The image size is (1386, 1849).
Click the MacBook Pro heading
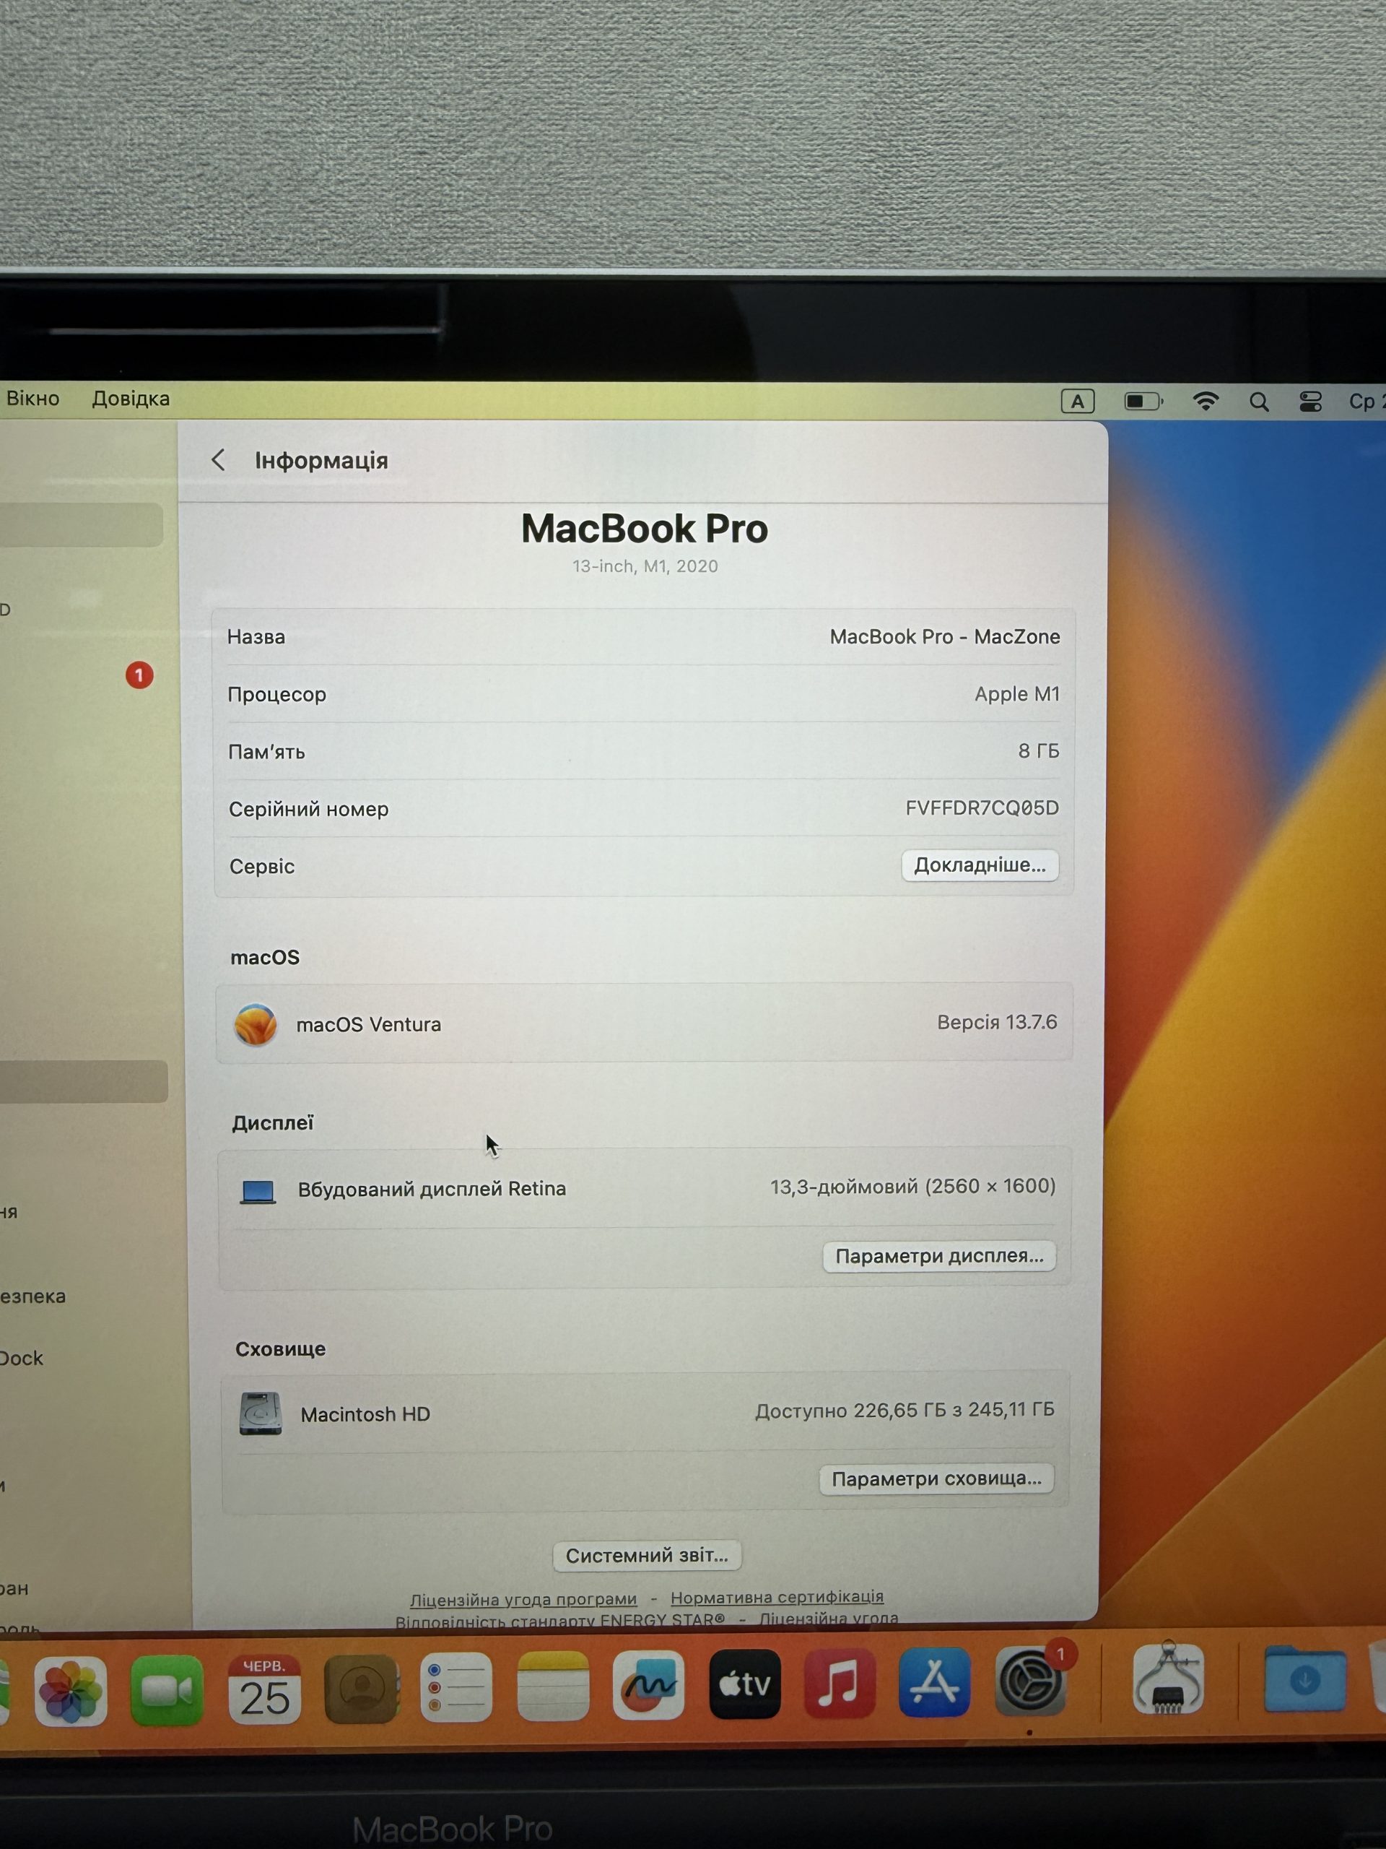[x=645, y=528]
